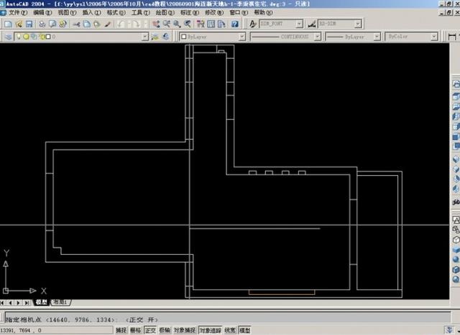Open the 修改 (Modify) menu
The width and height of the screenshot is (460, 335).
(x=214, y=13)
